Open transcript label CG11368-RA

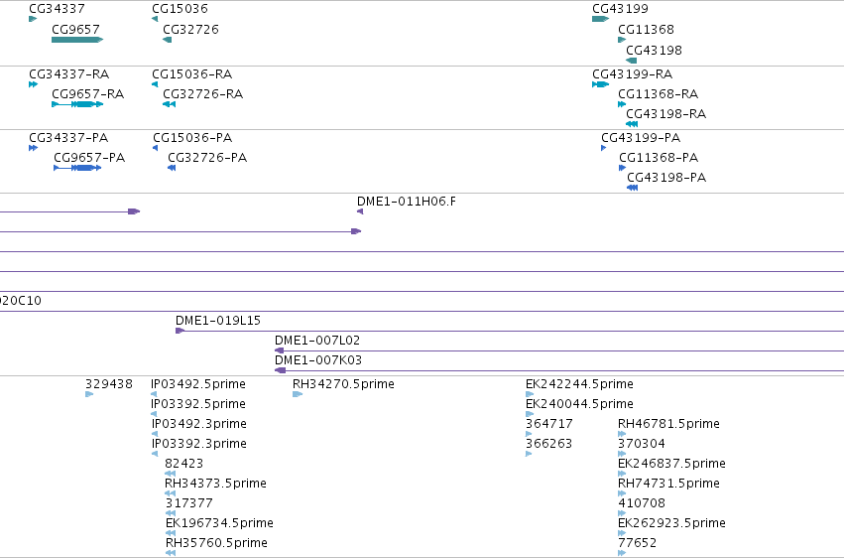(659, 94)
